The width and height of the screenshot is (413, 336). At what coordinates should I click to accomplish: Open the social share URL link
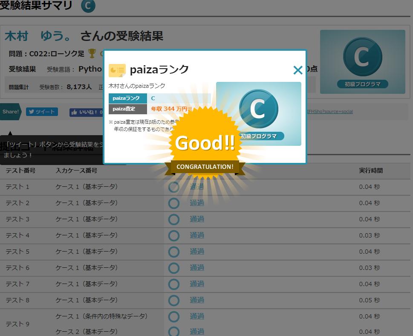330,111
